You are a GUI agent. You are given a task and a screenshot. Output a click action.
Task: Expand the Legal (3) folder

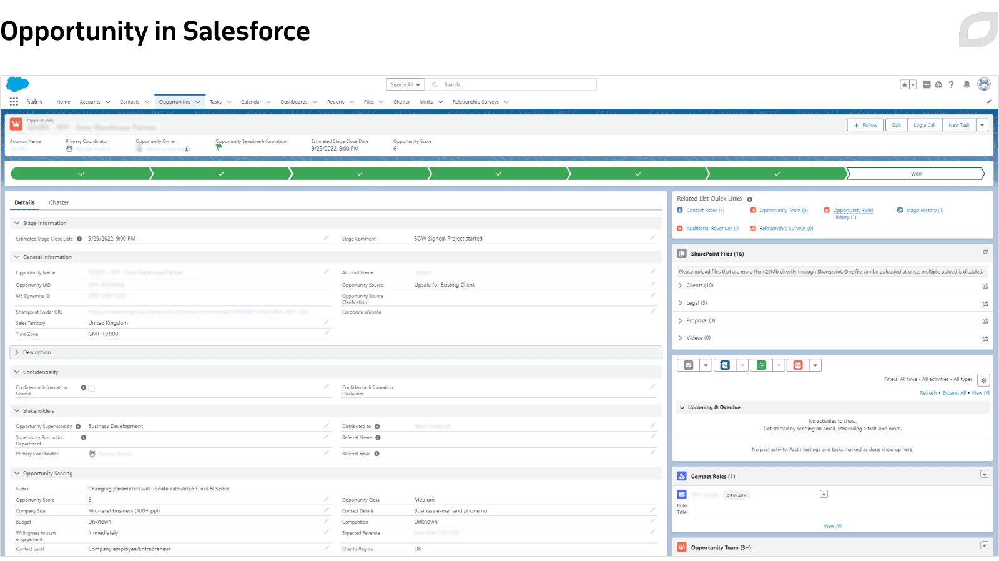point(681,303)
